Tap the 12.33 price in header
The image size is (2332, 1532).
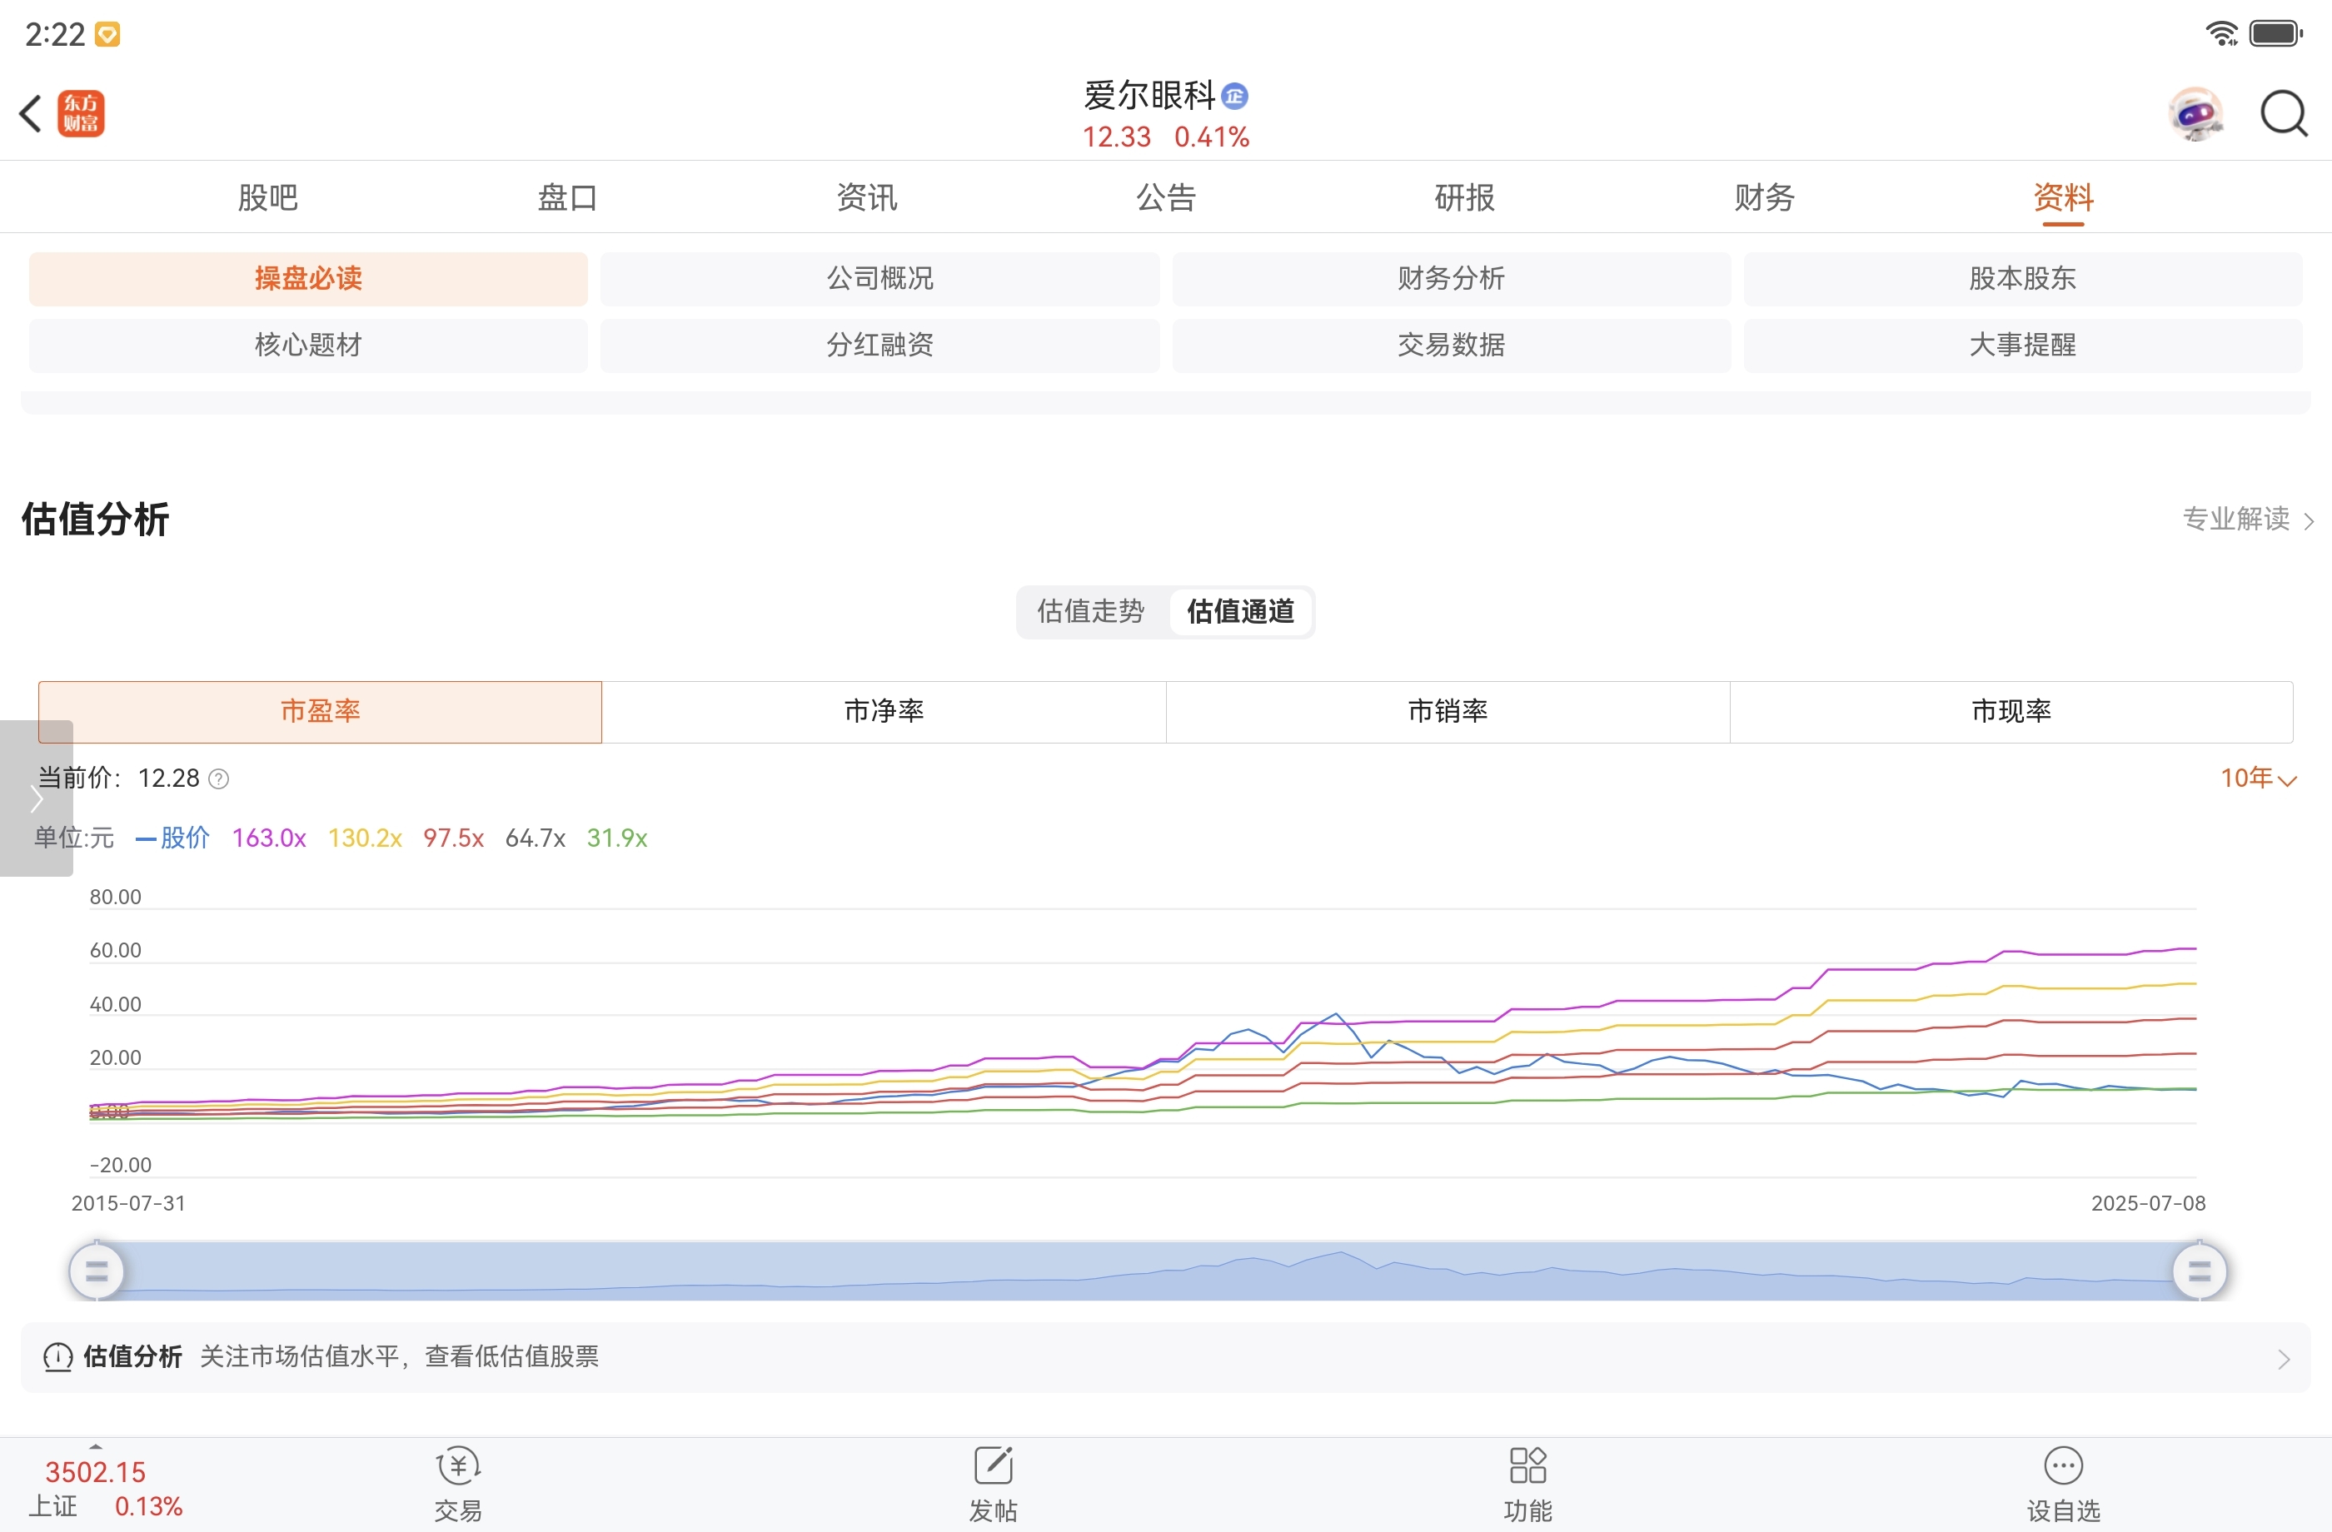pyautogui.click(x=1116, y=137)
